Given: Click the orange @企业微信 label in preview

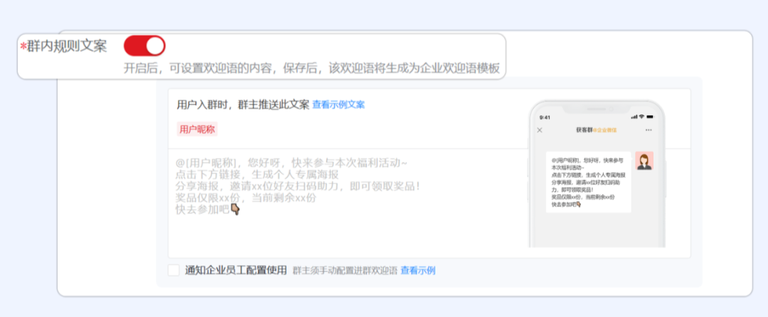Looking at the screenshot, I should pyautogui.click(x=605, y=130).
